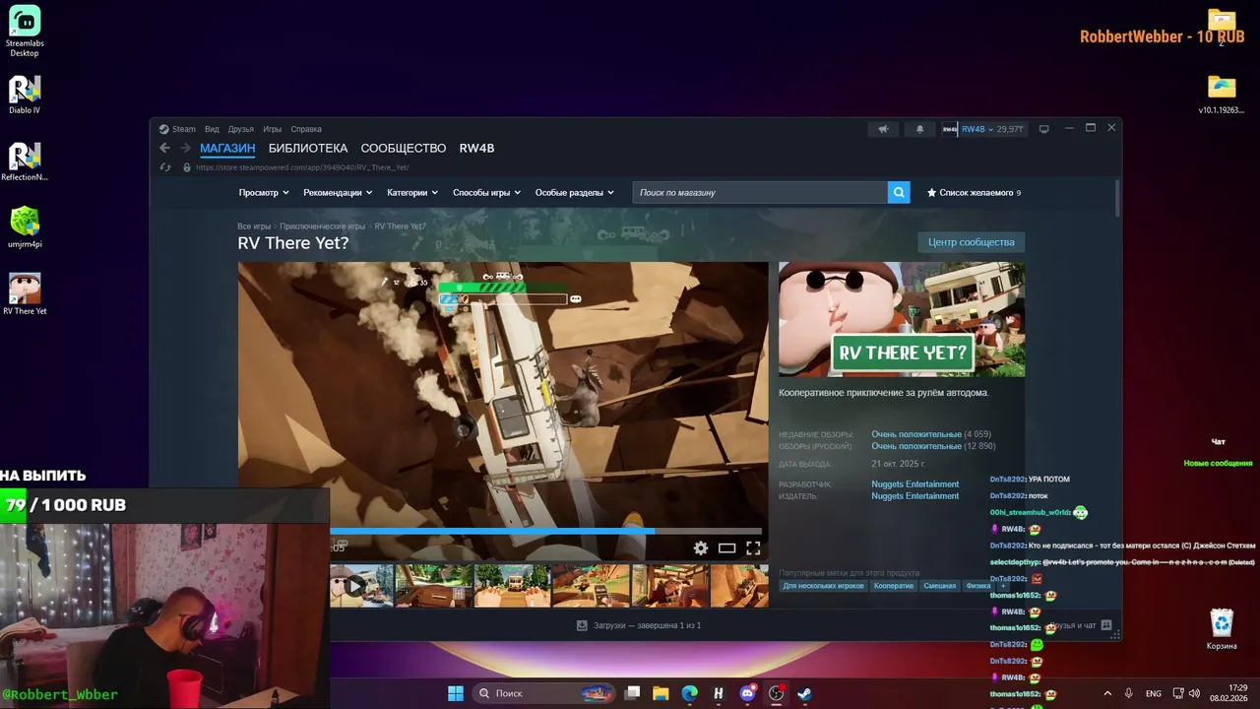Open Discord from the taskbar
This screenshot has height=709, width=1260.
click(x=747, y=693)
